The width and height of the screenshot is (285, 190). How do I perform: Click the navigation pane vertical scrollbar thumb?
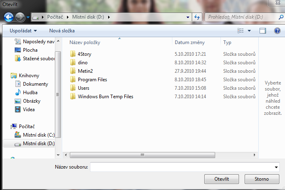[x=58, y=95]
